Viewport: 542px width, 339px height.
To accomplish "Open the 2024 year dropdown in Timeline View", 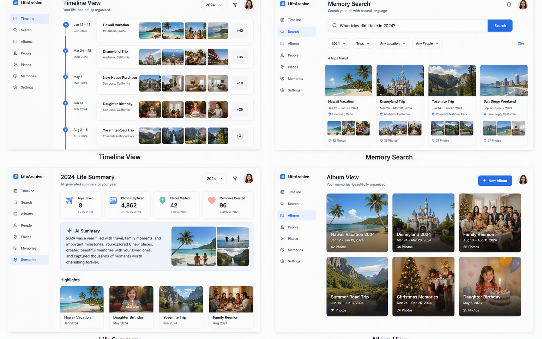I will tap(214, 5).
